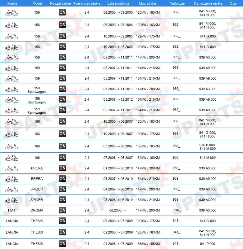Click the date range 06.2003 -> 09.2005

118,12
